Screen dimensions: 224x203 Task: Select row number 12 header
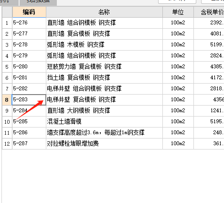coord(7,144)
